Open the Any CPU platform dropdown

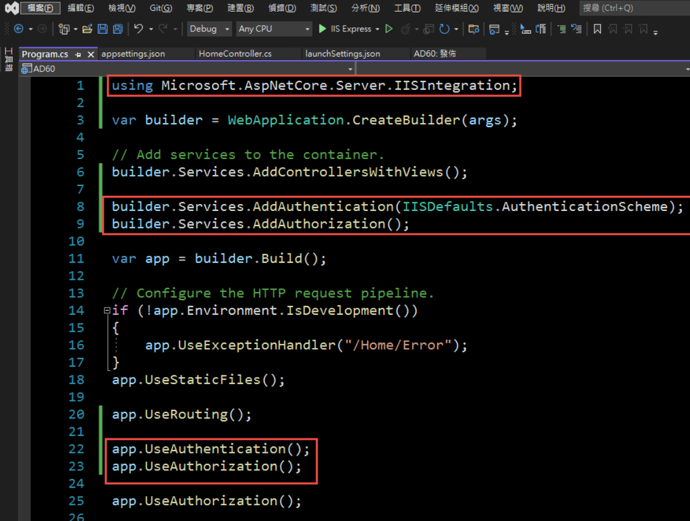click(x=274, y=29)
